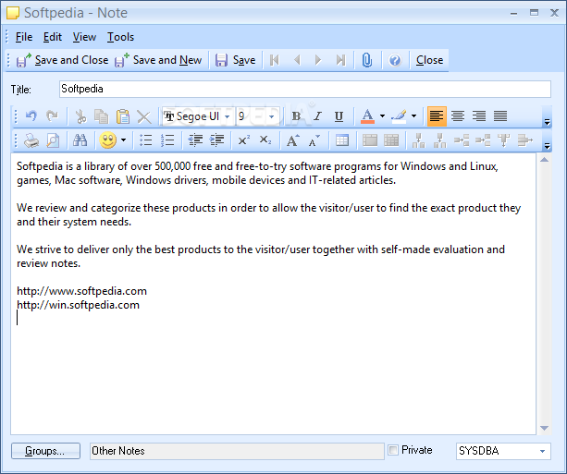This screenshot has width=567, height=474.
Task: Cut selection with scissors icon
Action: tap(80, 116)
